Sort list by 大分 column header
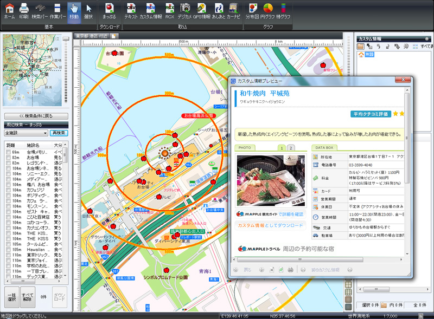The width and height of the screenshot is (434, 319). coord(58,145)
